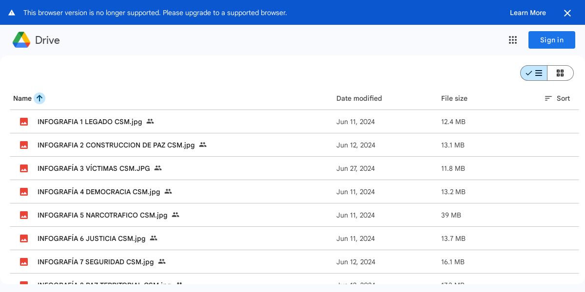The image size is (585, 292).
Task: Open the Sort options menu
Action: [557, 98]
